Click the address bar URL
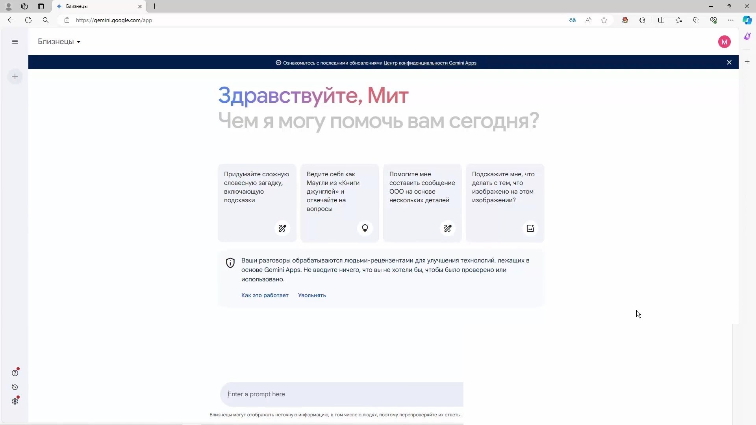The height and width of the screenshot is (425, 756). (x=114, y=20)
